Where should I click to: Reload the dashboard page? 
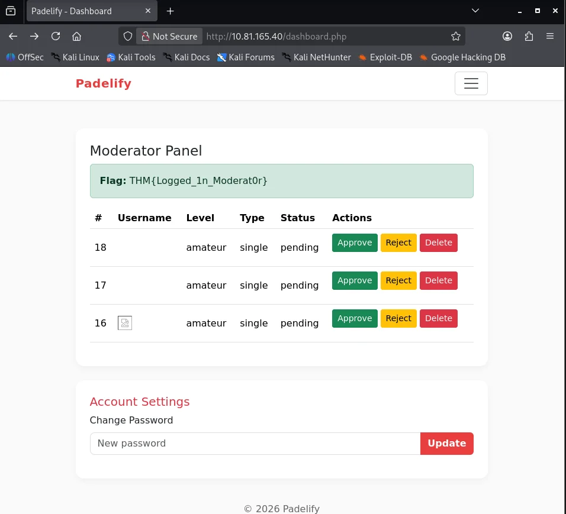pyautogui.click(x=56, y=36)
